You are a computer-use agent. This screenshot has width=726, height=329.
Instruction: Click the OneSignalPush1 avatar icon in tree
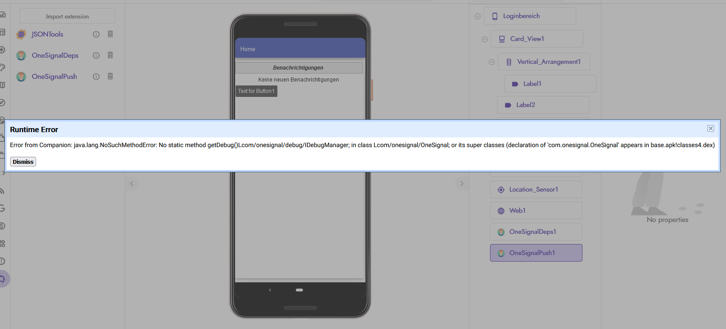(501, 253)
